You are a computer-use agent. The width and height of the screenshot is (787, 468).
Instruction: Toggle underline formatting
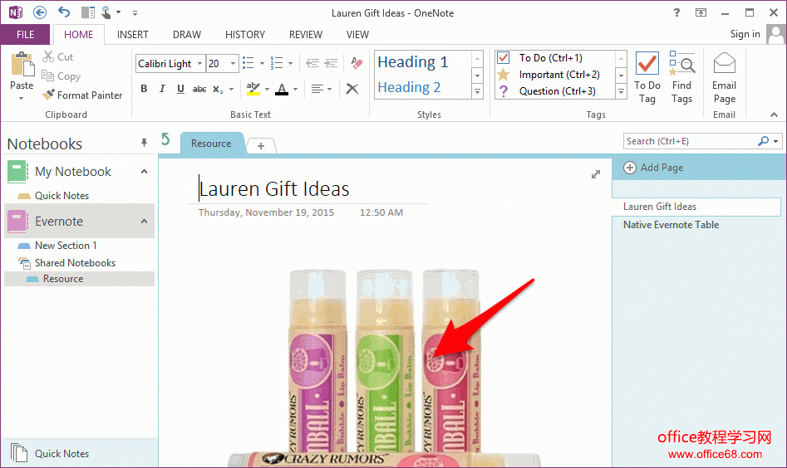coord(180,89)
